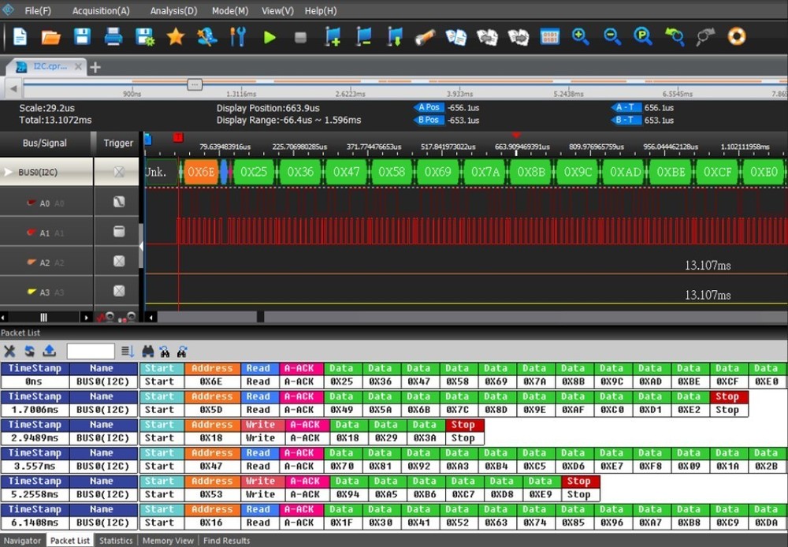Image resolution: width=788 pixels, height=547 pixels.
Task: Toggle the trigger condition for BUS0(I2C)
Action: pos(119,172)
